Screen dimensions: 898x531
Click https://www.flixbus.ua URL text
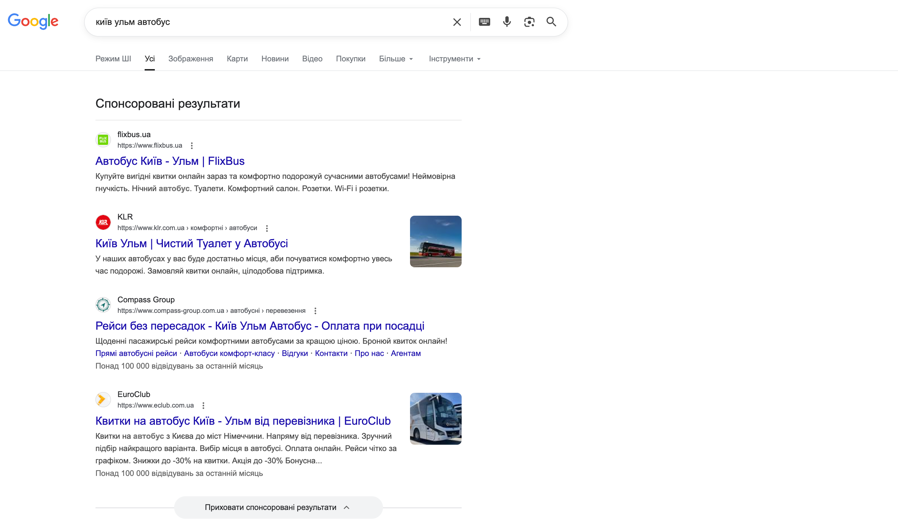150,146
